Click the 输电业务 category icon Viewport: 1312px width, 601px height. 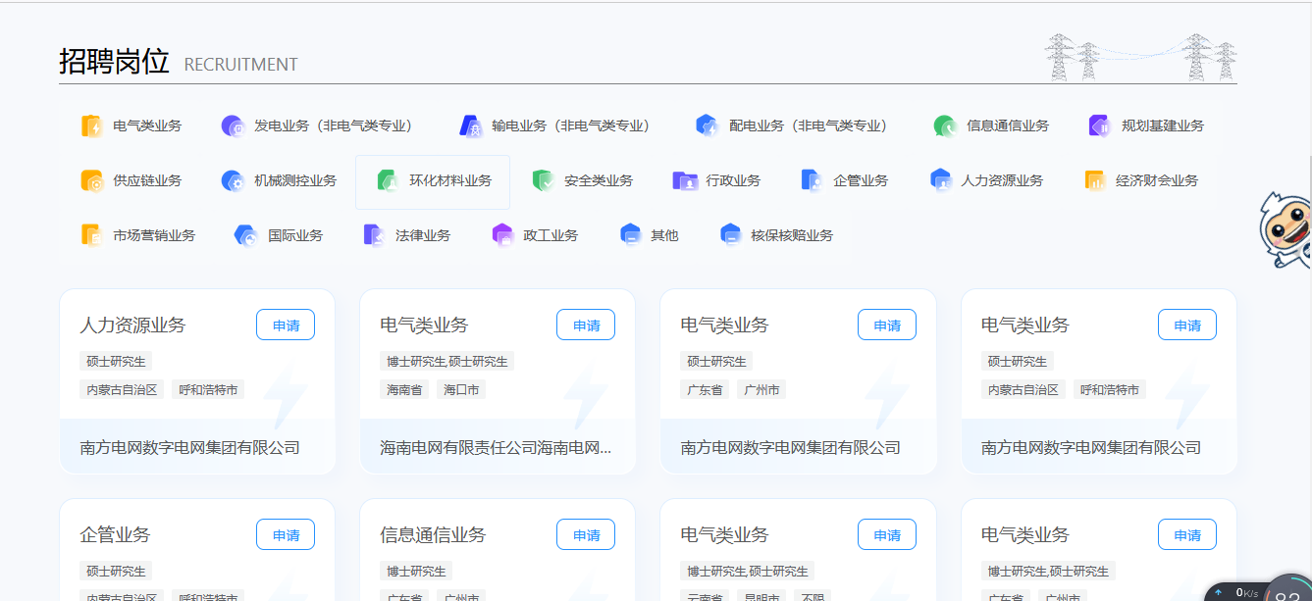pos(470,125)
